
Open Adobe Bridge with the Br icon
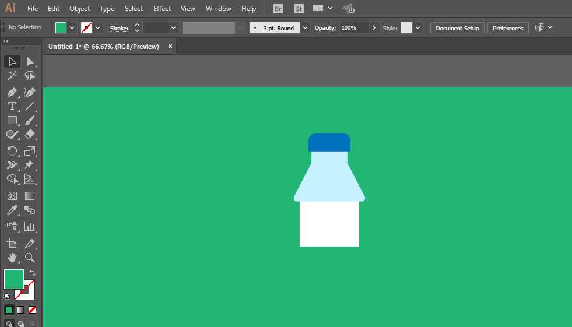278,9
